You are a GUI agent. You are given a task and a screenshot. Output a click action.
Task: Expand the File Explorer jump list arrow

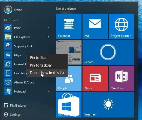pos(48,37)
